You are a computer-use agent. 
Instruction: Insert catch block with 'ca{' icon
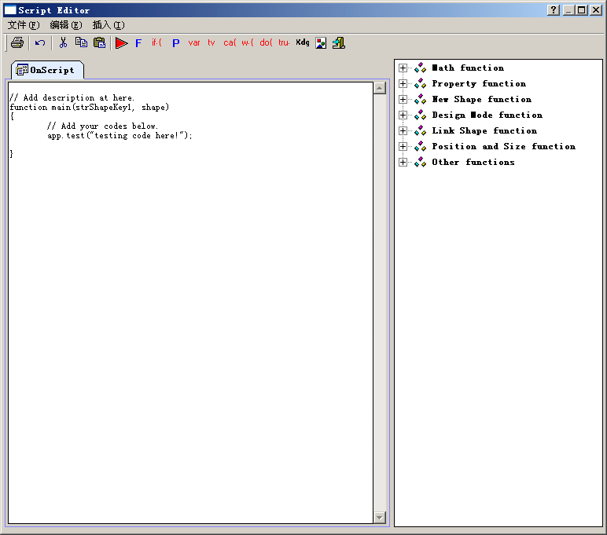pyautogui.click(x=230, y=42)
